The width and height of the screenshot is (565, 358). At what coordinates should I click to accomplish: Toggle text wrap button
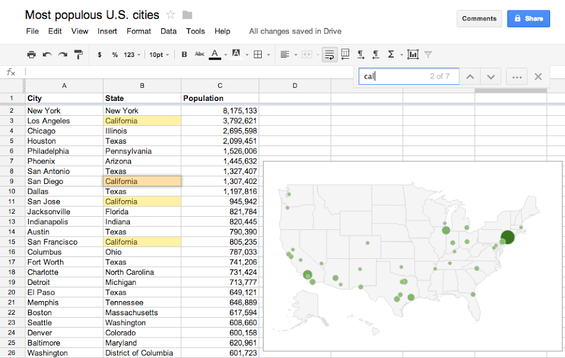coord(329,55)
